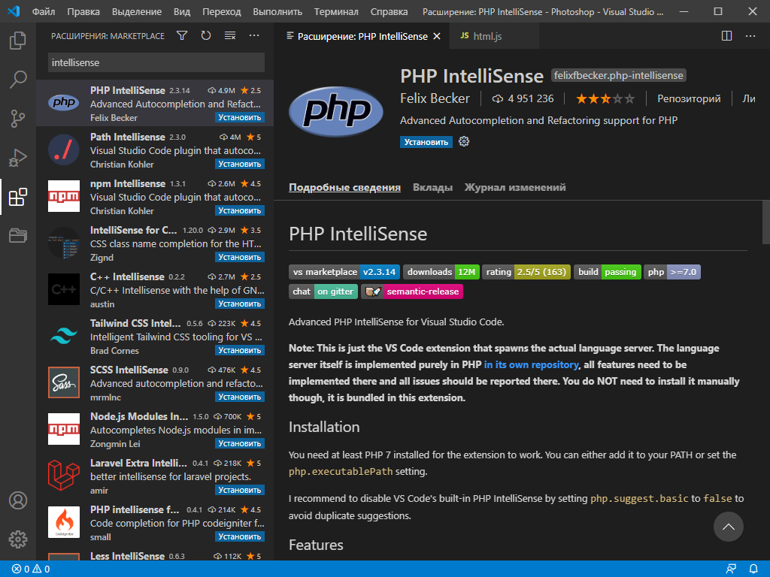Click the gear beside the Установить button
The image size is (770, 577).
click(x=464, y=141)
